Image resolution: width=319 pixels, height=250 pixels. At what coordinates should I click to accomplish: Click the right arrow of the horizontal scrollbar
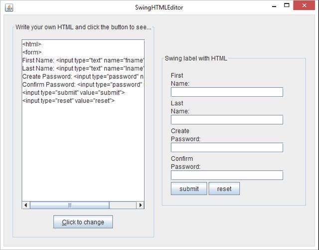tap(140, 205)
